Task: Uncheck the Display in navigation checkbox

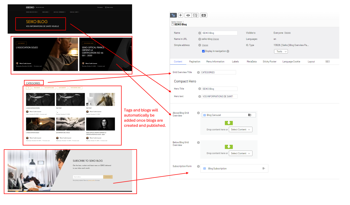Action: pos(203,51)
